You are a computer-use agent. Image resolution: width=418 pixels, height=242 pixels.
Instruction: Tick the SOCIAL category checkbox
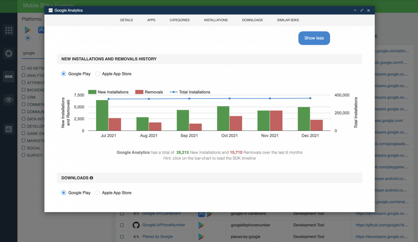[x=24, y=148]
